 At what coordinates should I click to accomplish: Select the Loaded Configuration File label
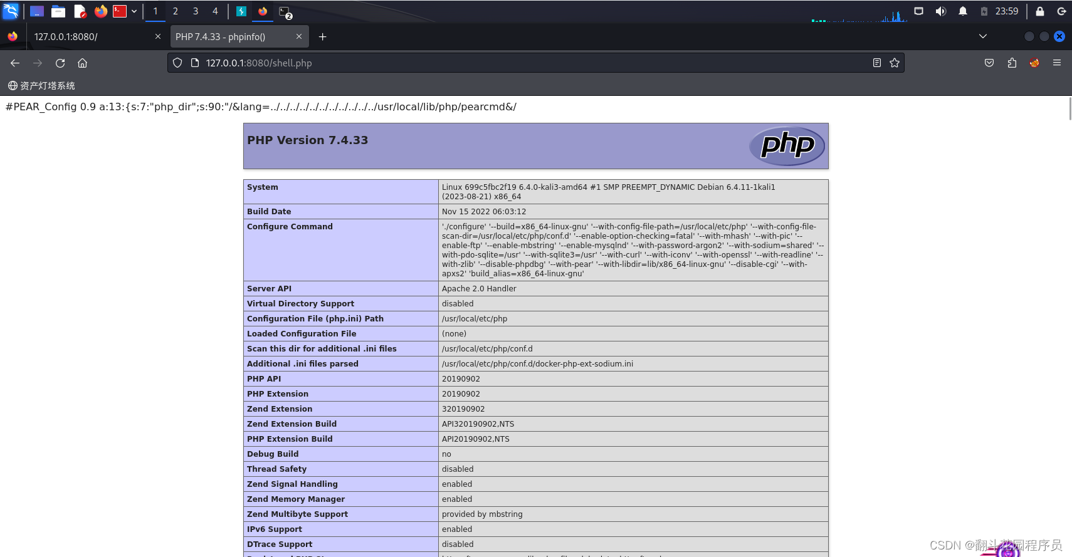302,334
